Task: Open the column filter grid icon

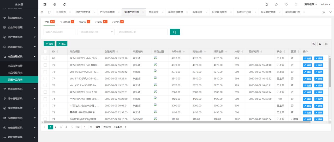Action: (x=314, y=44)
